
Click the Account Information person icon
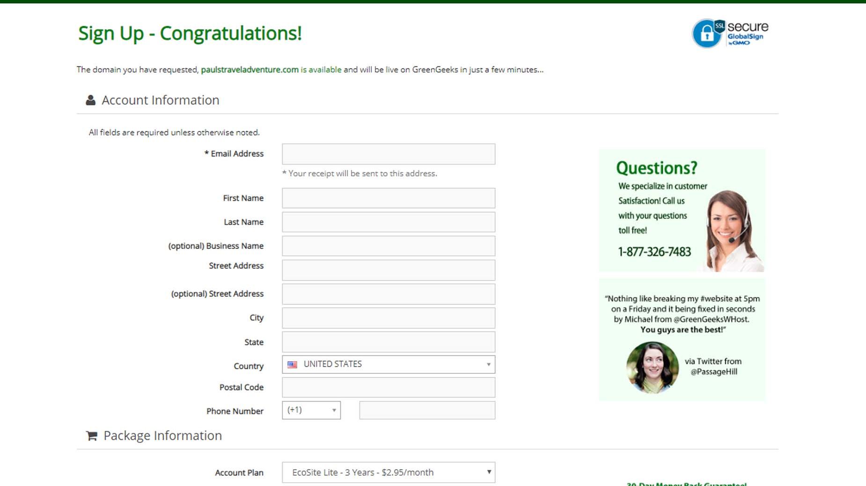tap(90, 100)
